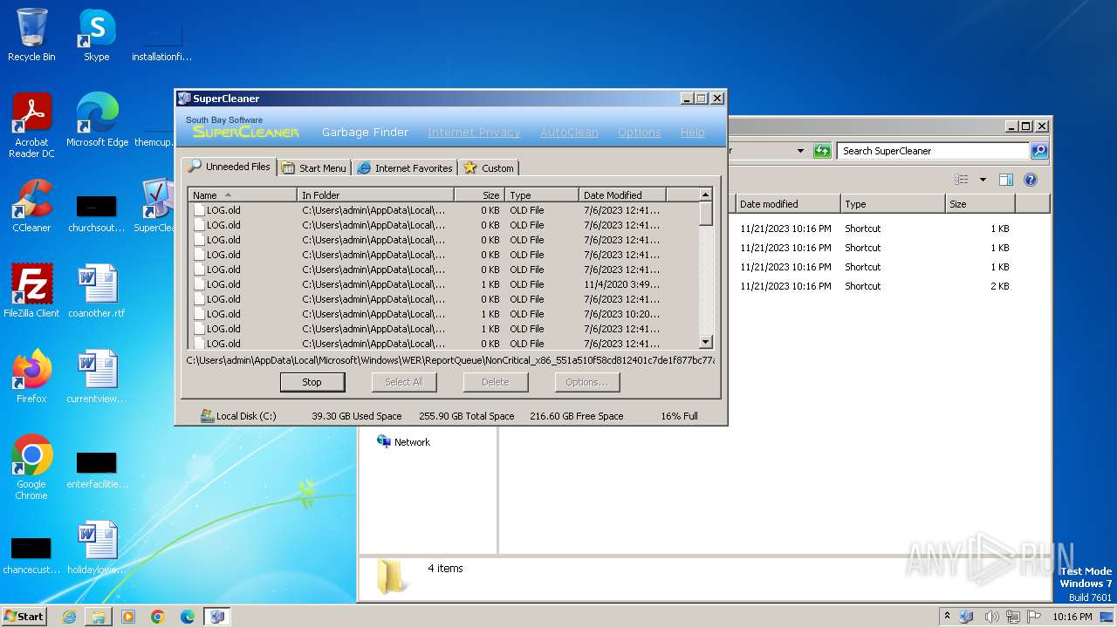Image resolution: width=1117 pixels, height=628 pixels.
Task: Open Explorer help icon
Action: (1031, 180)
